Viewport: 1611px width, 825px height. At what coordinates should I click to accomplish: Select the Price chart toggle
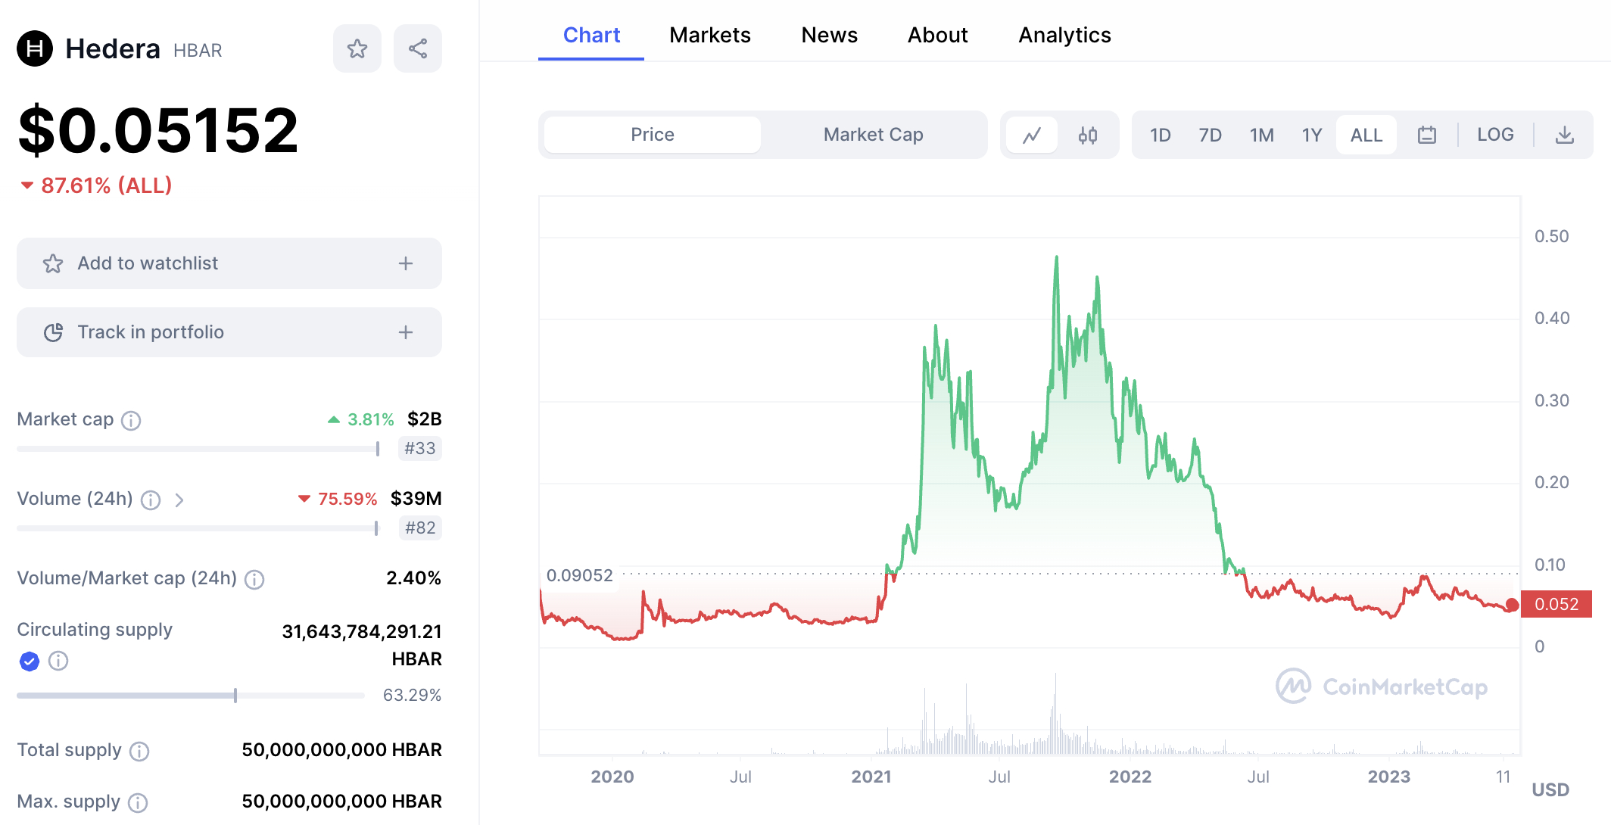click(653, 135)
